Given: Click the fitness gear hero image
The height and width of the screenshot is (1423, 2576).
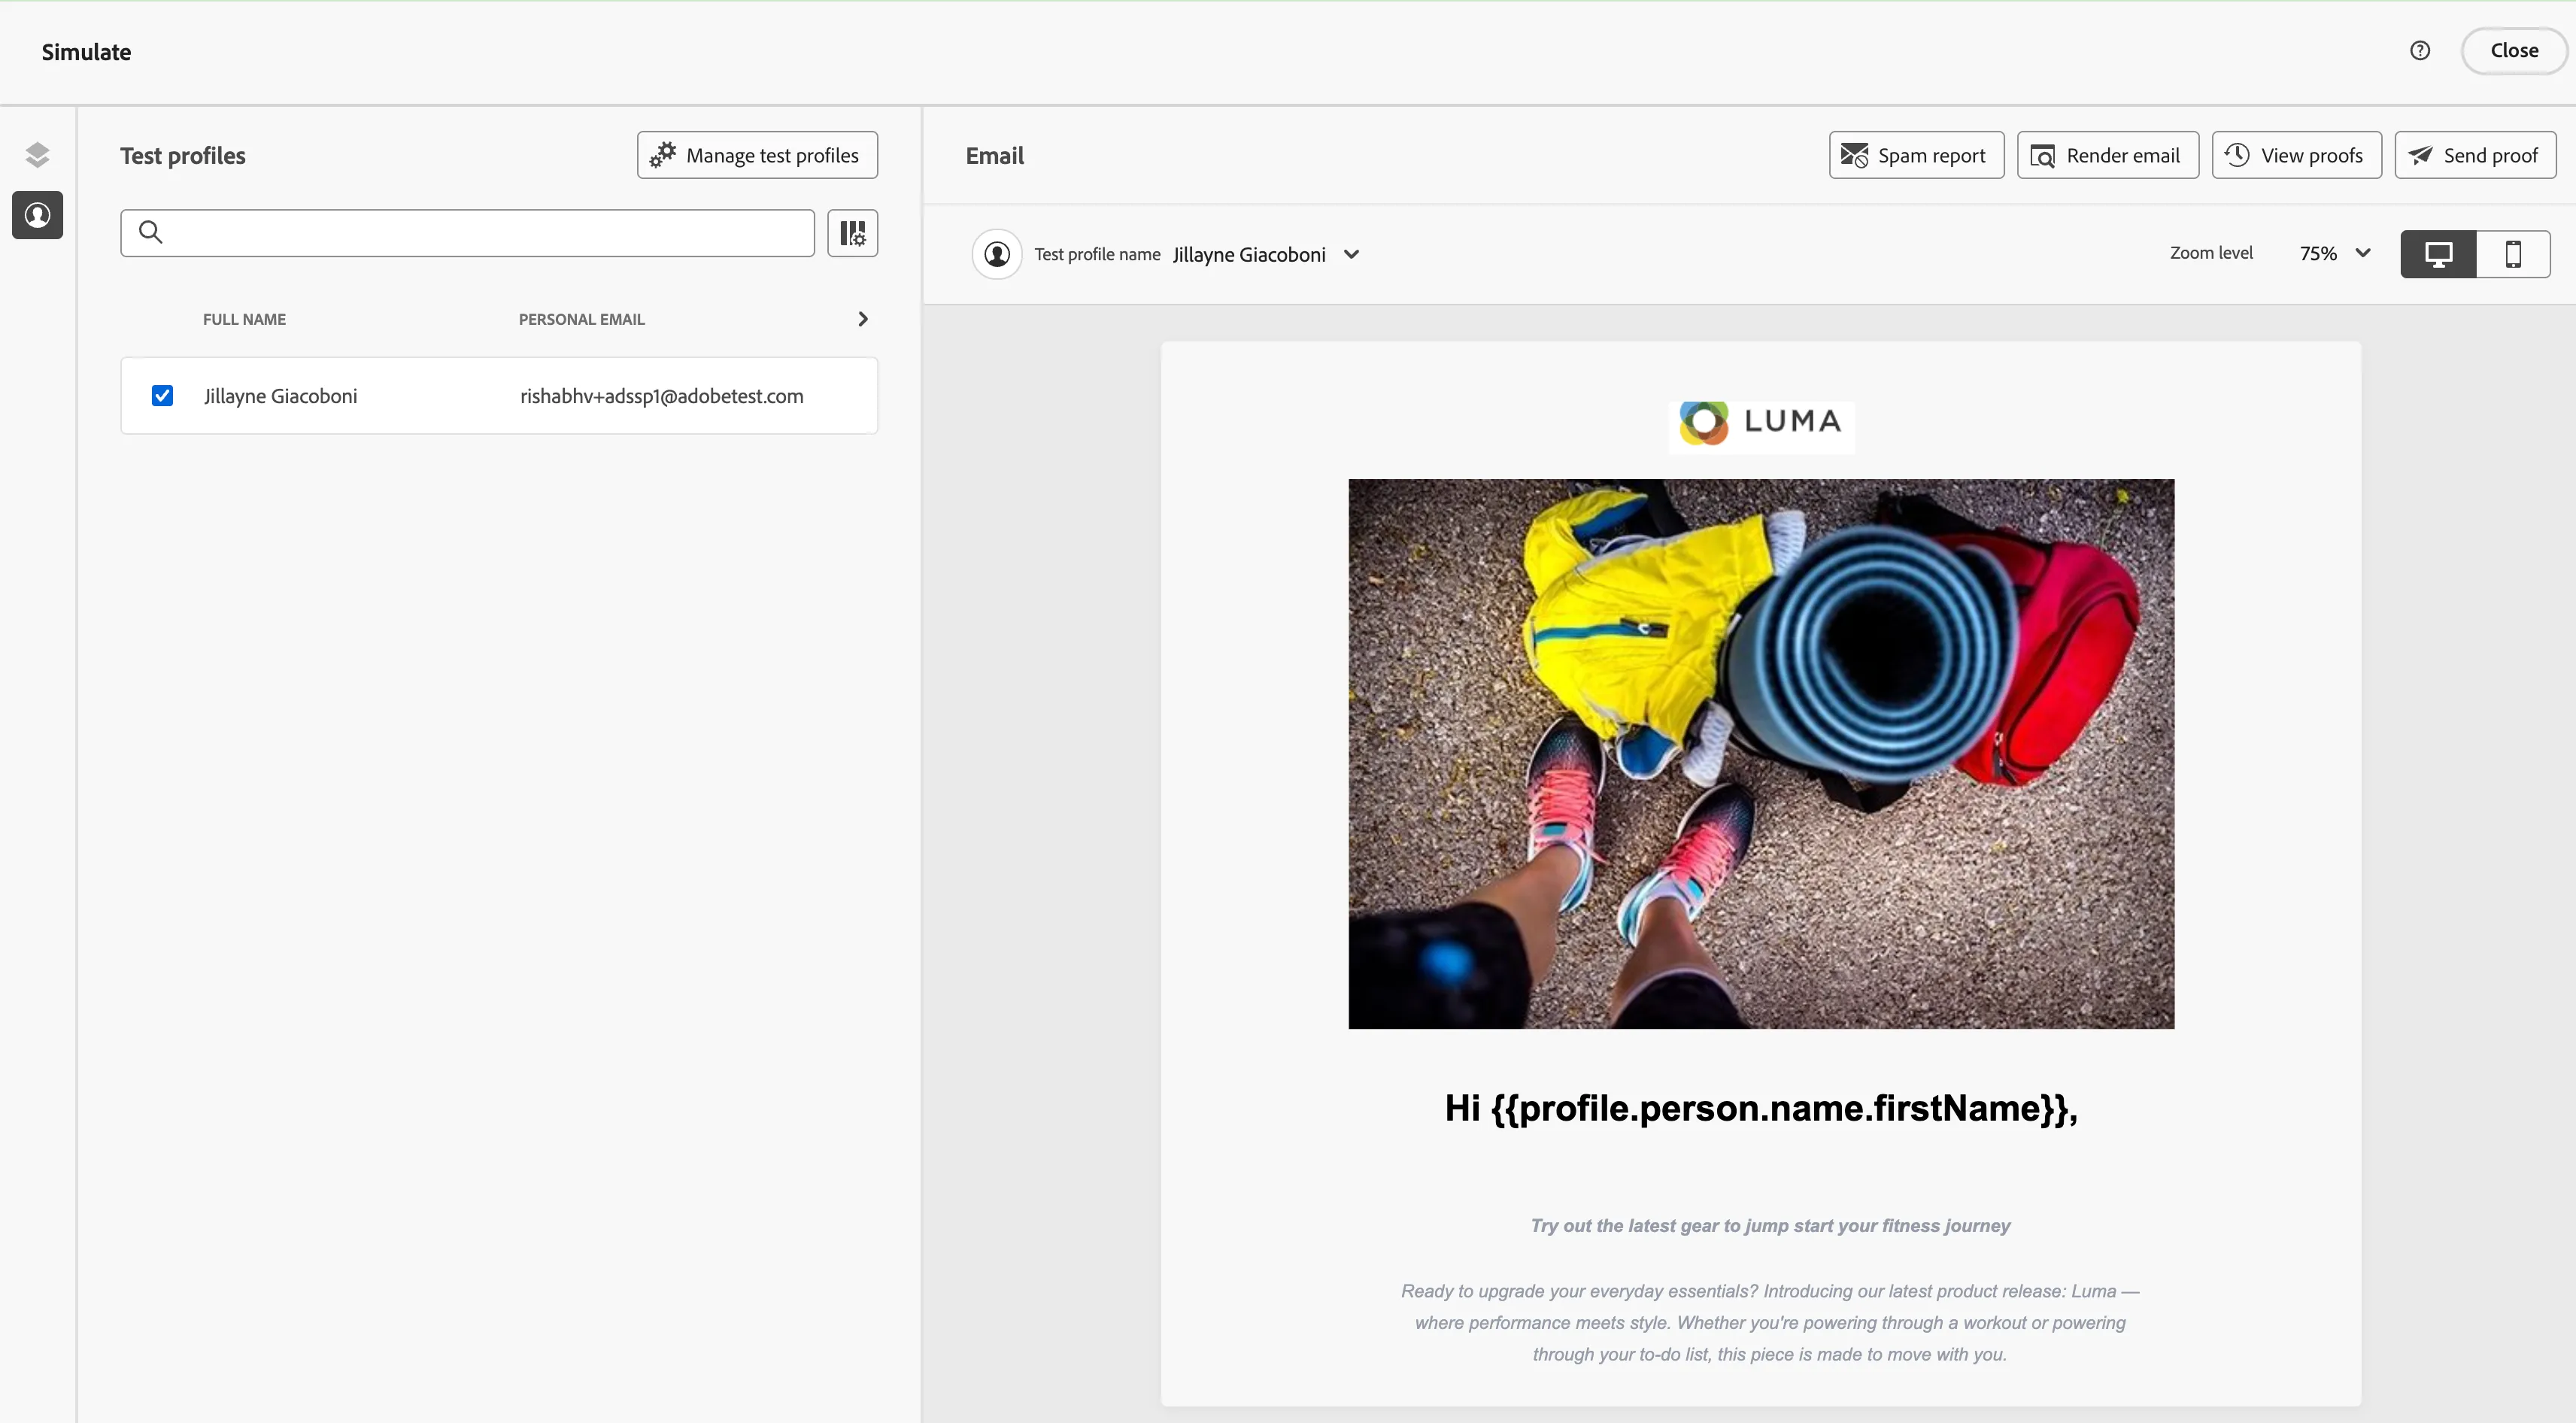Looking at the screenshot, I should [1761, 753].
